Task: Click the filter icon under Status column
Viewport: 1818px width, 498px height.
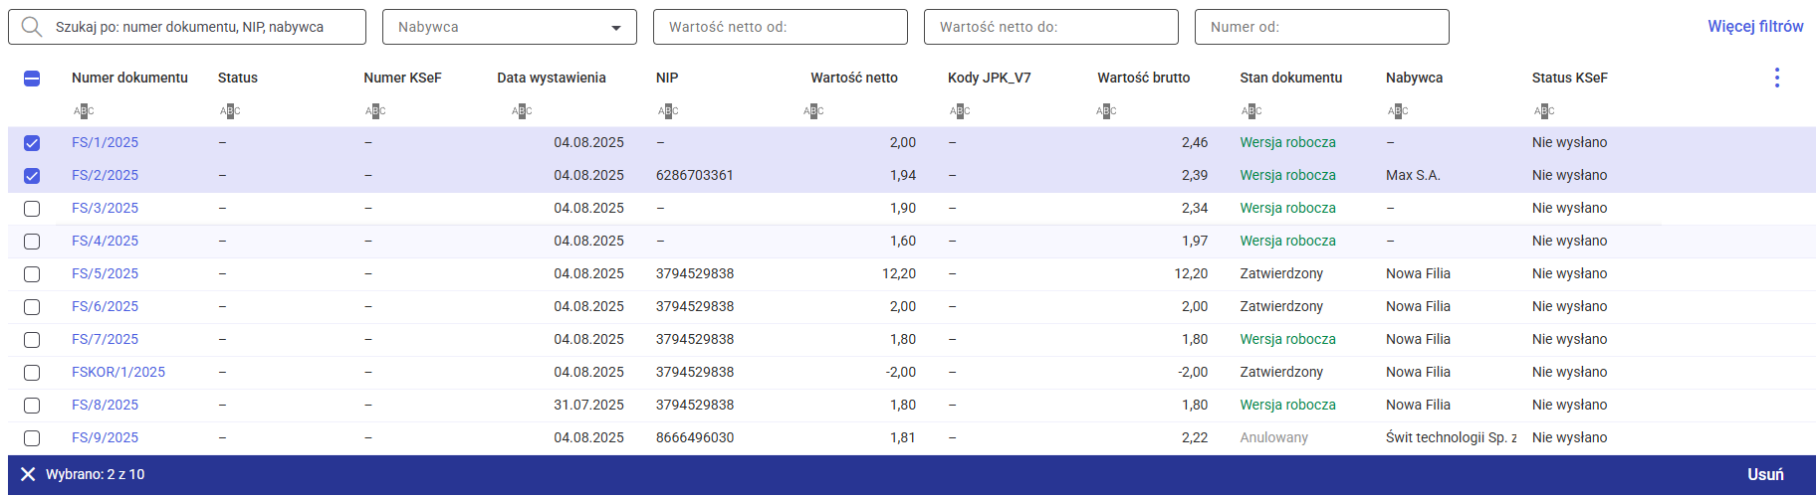Action: (x=230, y=111)
